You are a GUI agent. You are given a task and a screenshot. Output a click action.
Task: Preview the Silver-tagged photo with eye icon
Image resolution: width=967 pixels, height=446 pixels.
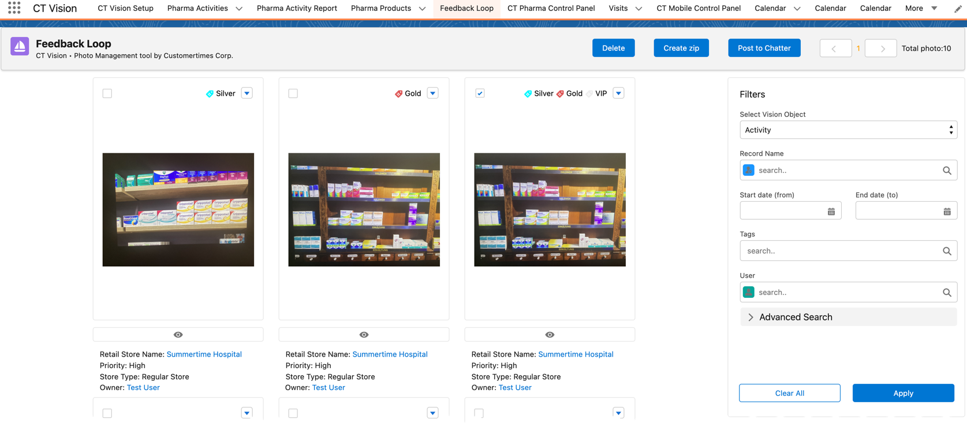click(178, 335)
